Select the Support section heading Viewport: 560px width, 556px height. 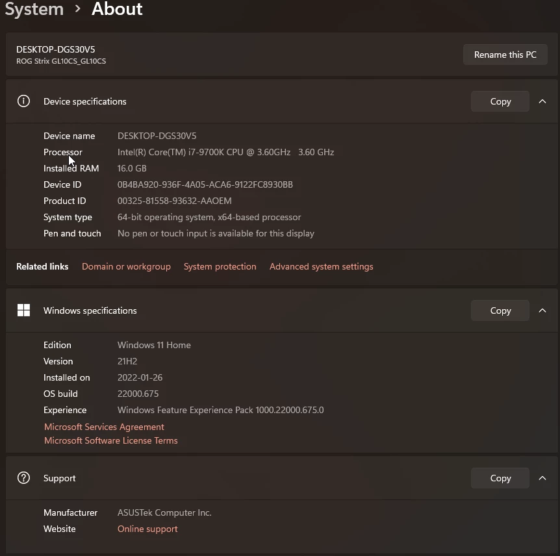[59, 478]
